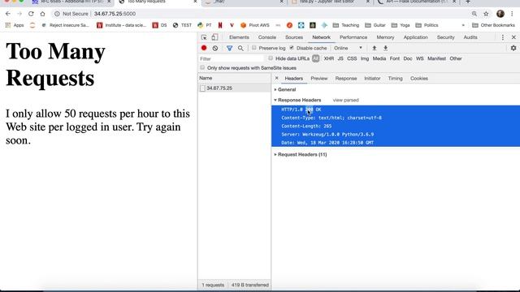Click the browser forward arrow
520x292 pixels.
[19, 14]
